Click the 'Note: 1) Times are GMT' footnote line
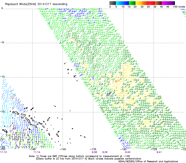This screenshot has height=163, width=186. point(79,156)
